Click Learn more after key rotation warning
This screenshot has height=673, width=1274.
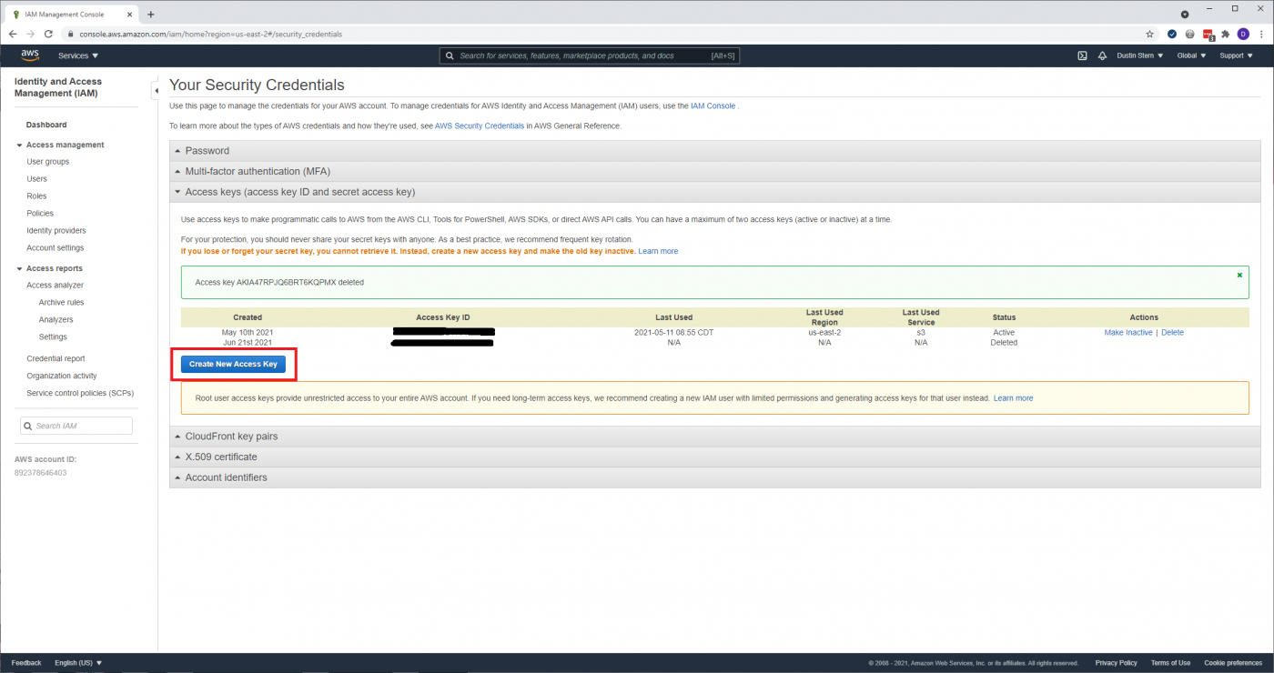(x=658, y=251)
